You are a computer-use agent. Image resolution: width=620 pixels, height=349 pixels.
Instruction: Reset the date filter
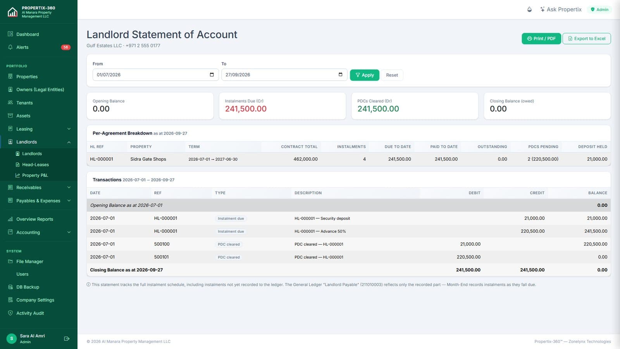point(392,75)
